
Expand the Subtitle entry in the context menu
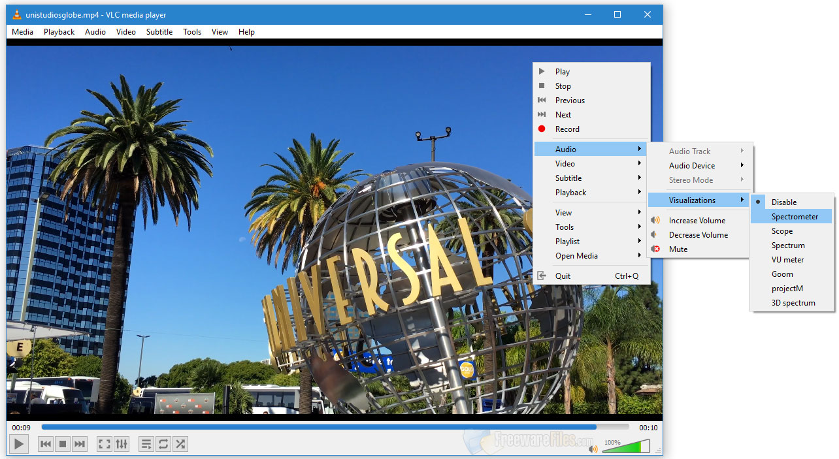[x=592, y=178]
